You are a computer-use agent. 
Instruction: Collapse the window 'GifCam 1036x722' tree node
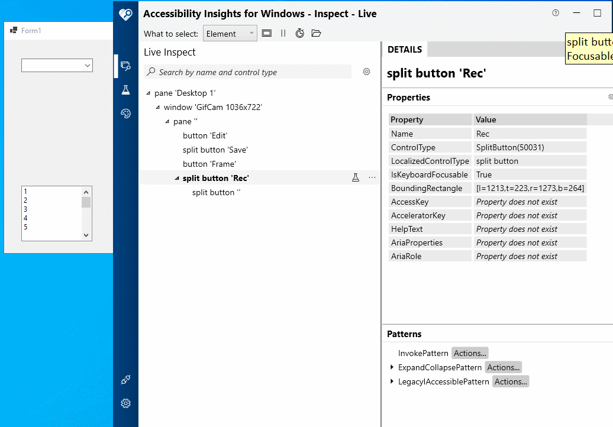157,107
